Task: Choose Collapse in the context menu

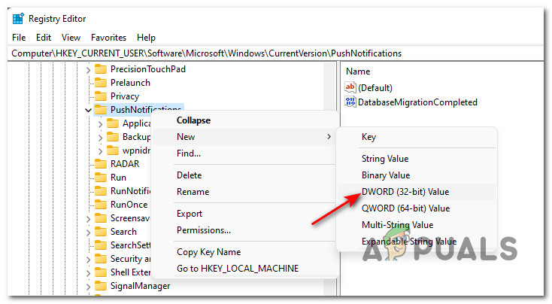Action: pyautogui.click(x=244, y=120)
